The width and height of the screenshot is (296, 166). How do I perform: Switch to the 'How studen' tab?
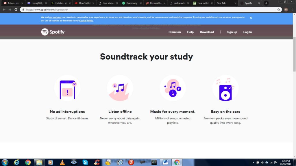(x=108, y=3)
